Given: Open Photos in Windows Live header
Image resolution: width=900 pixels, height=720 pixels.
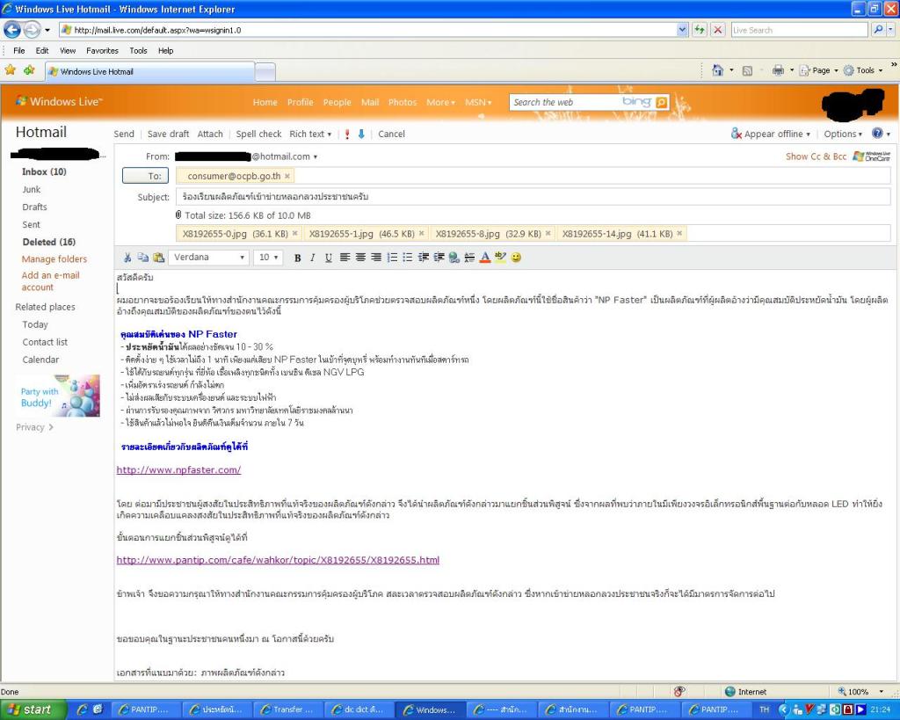Looking at the screenshot, I should point(403,102).
